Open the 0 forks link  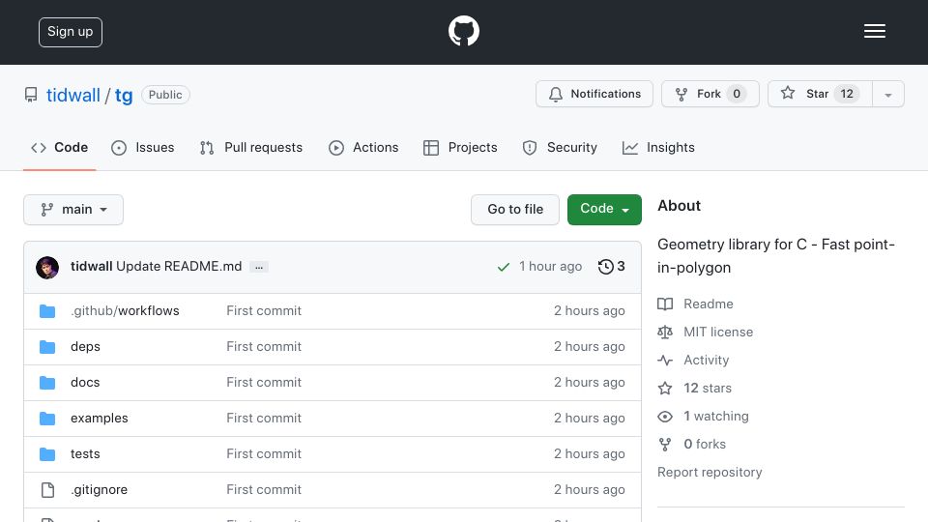705,444
